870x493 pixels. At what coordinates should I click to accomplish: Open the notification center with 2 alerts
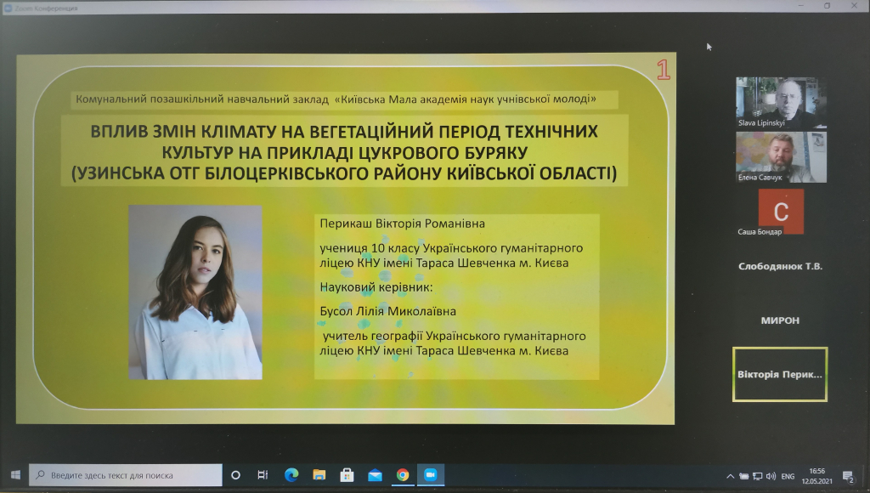[849, 476]
